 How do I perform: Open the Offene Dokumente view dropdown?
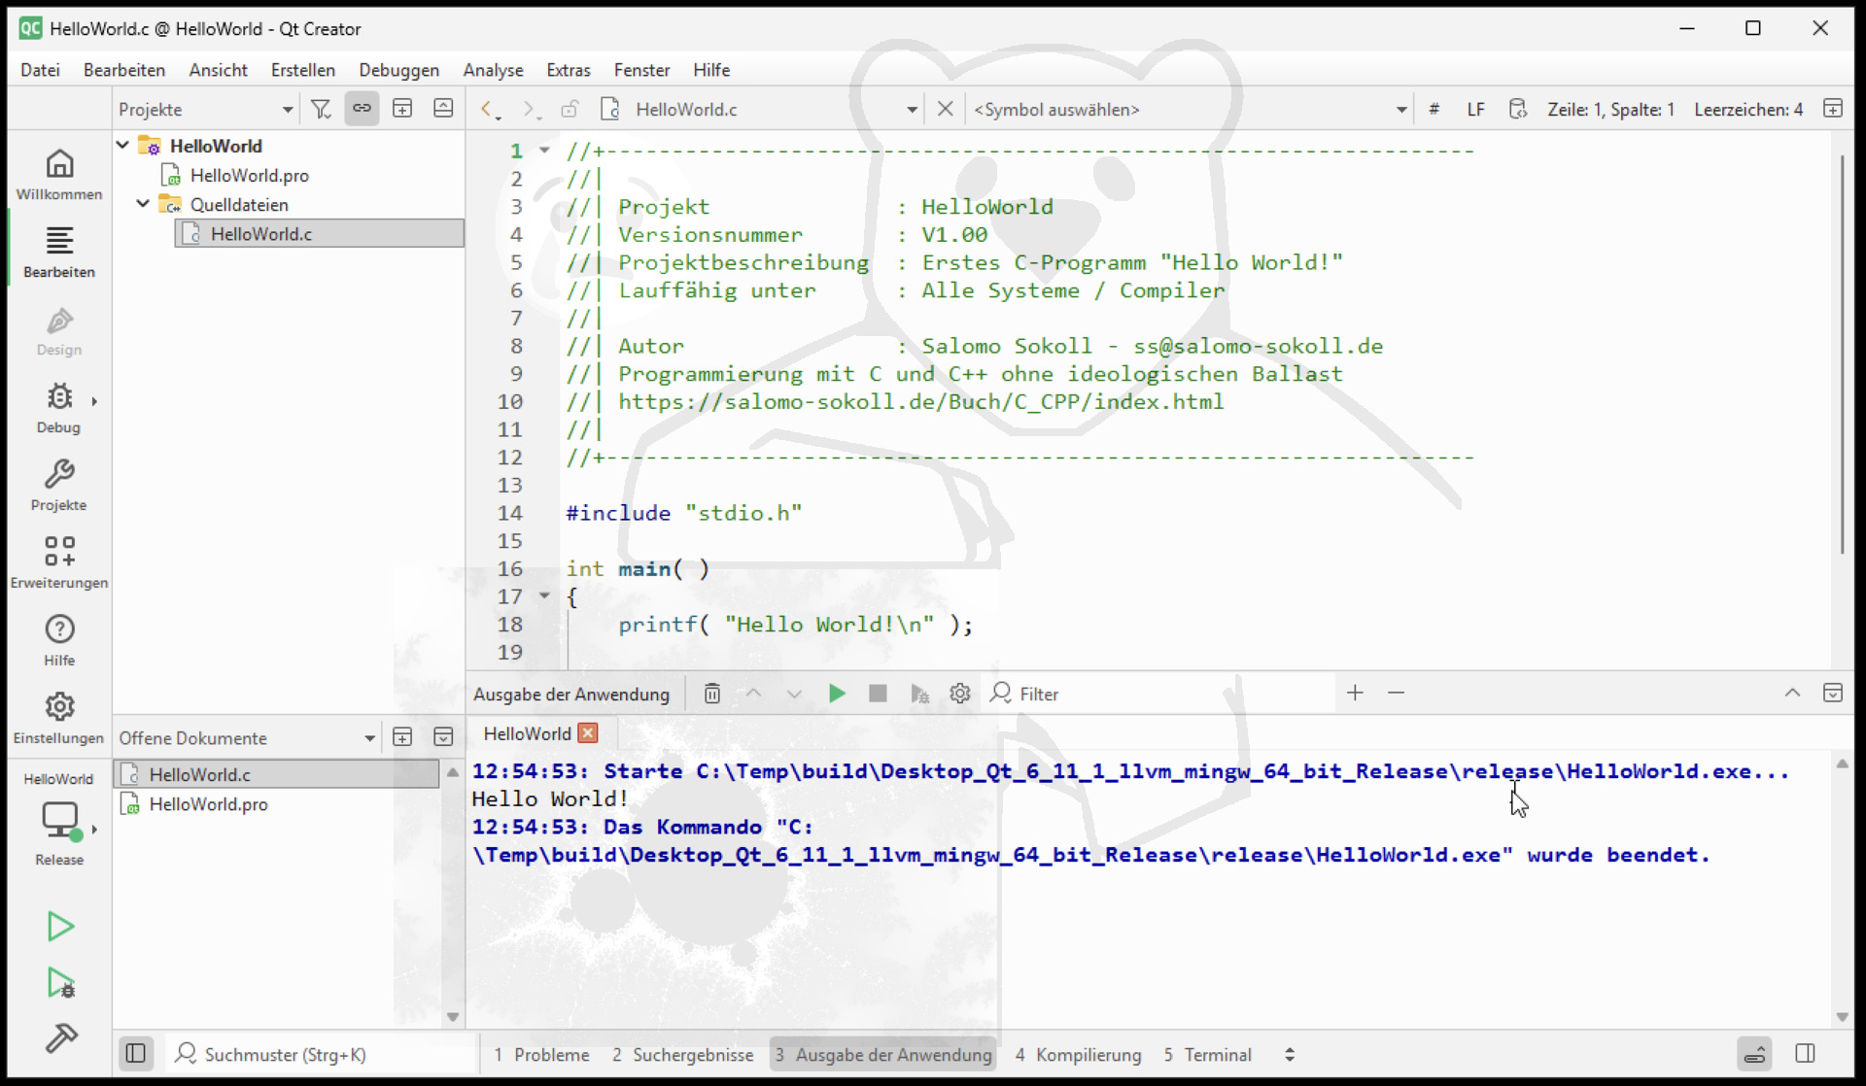coord(247,738)
